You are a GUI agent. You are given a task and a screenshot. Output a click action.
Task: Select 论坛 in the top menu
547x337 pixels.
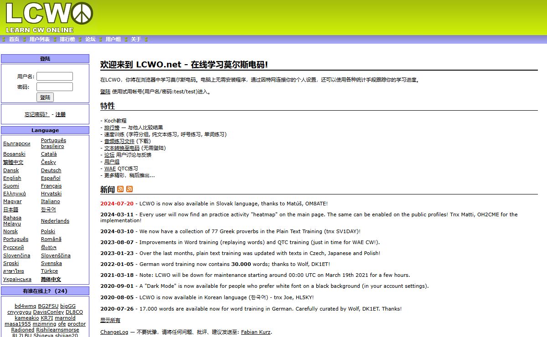90,39
